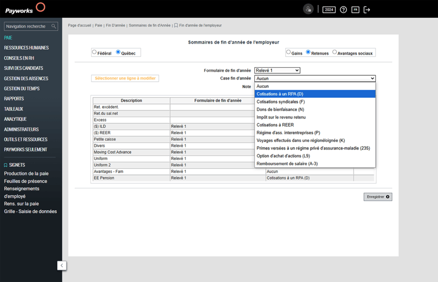Choose Primes versées à un régime privé (235)

pyautogui.click(x=315, y=148)
